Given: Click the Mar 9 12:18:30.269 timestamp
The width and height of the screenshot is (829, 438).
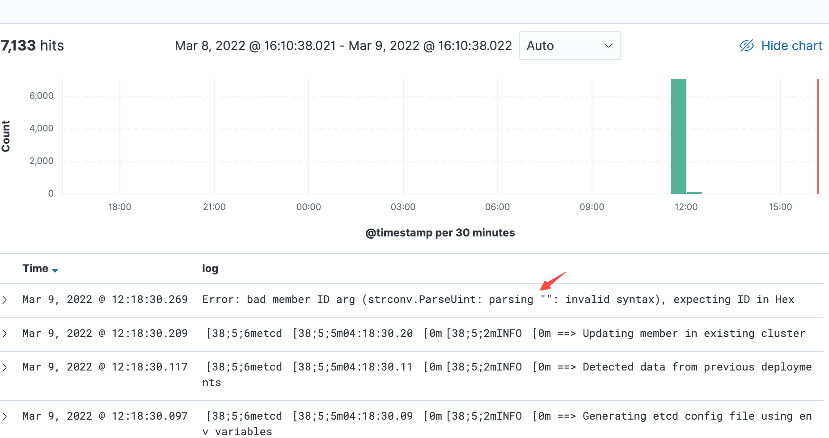Looking at the screenshot, I should pyautogui.click(x=105, y=299).
